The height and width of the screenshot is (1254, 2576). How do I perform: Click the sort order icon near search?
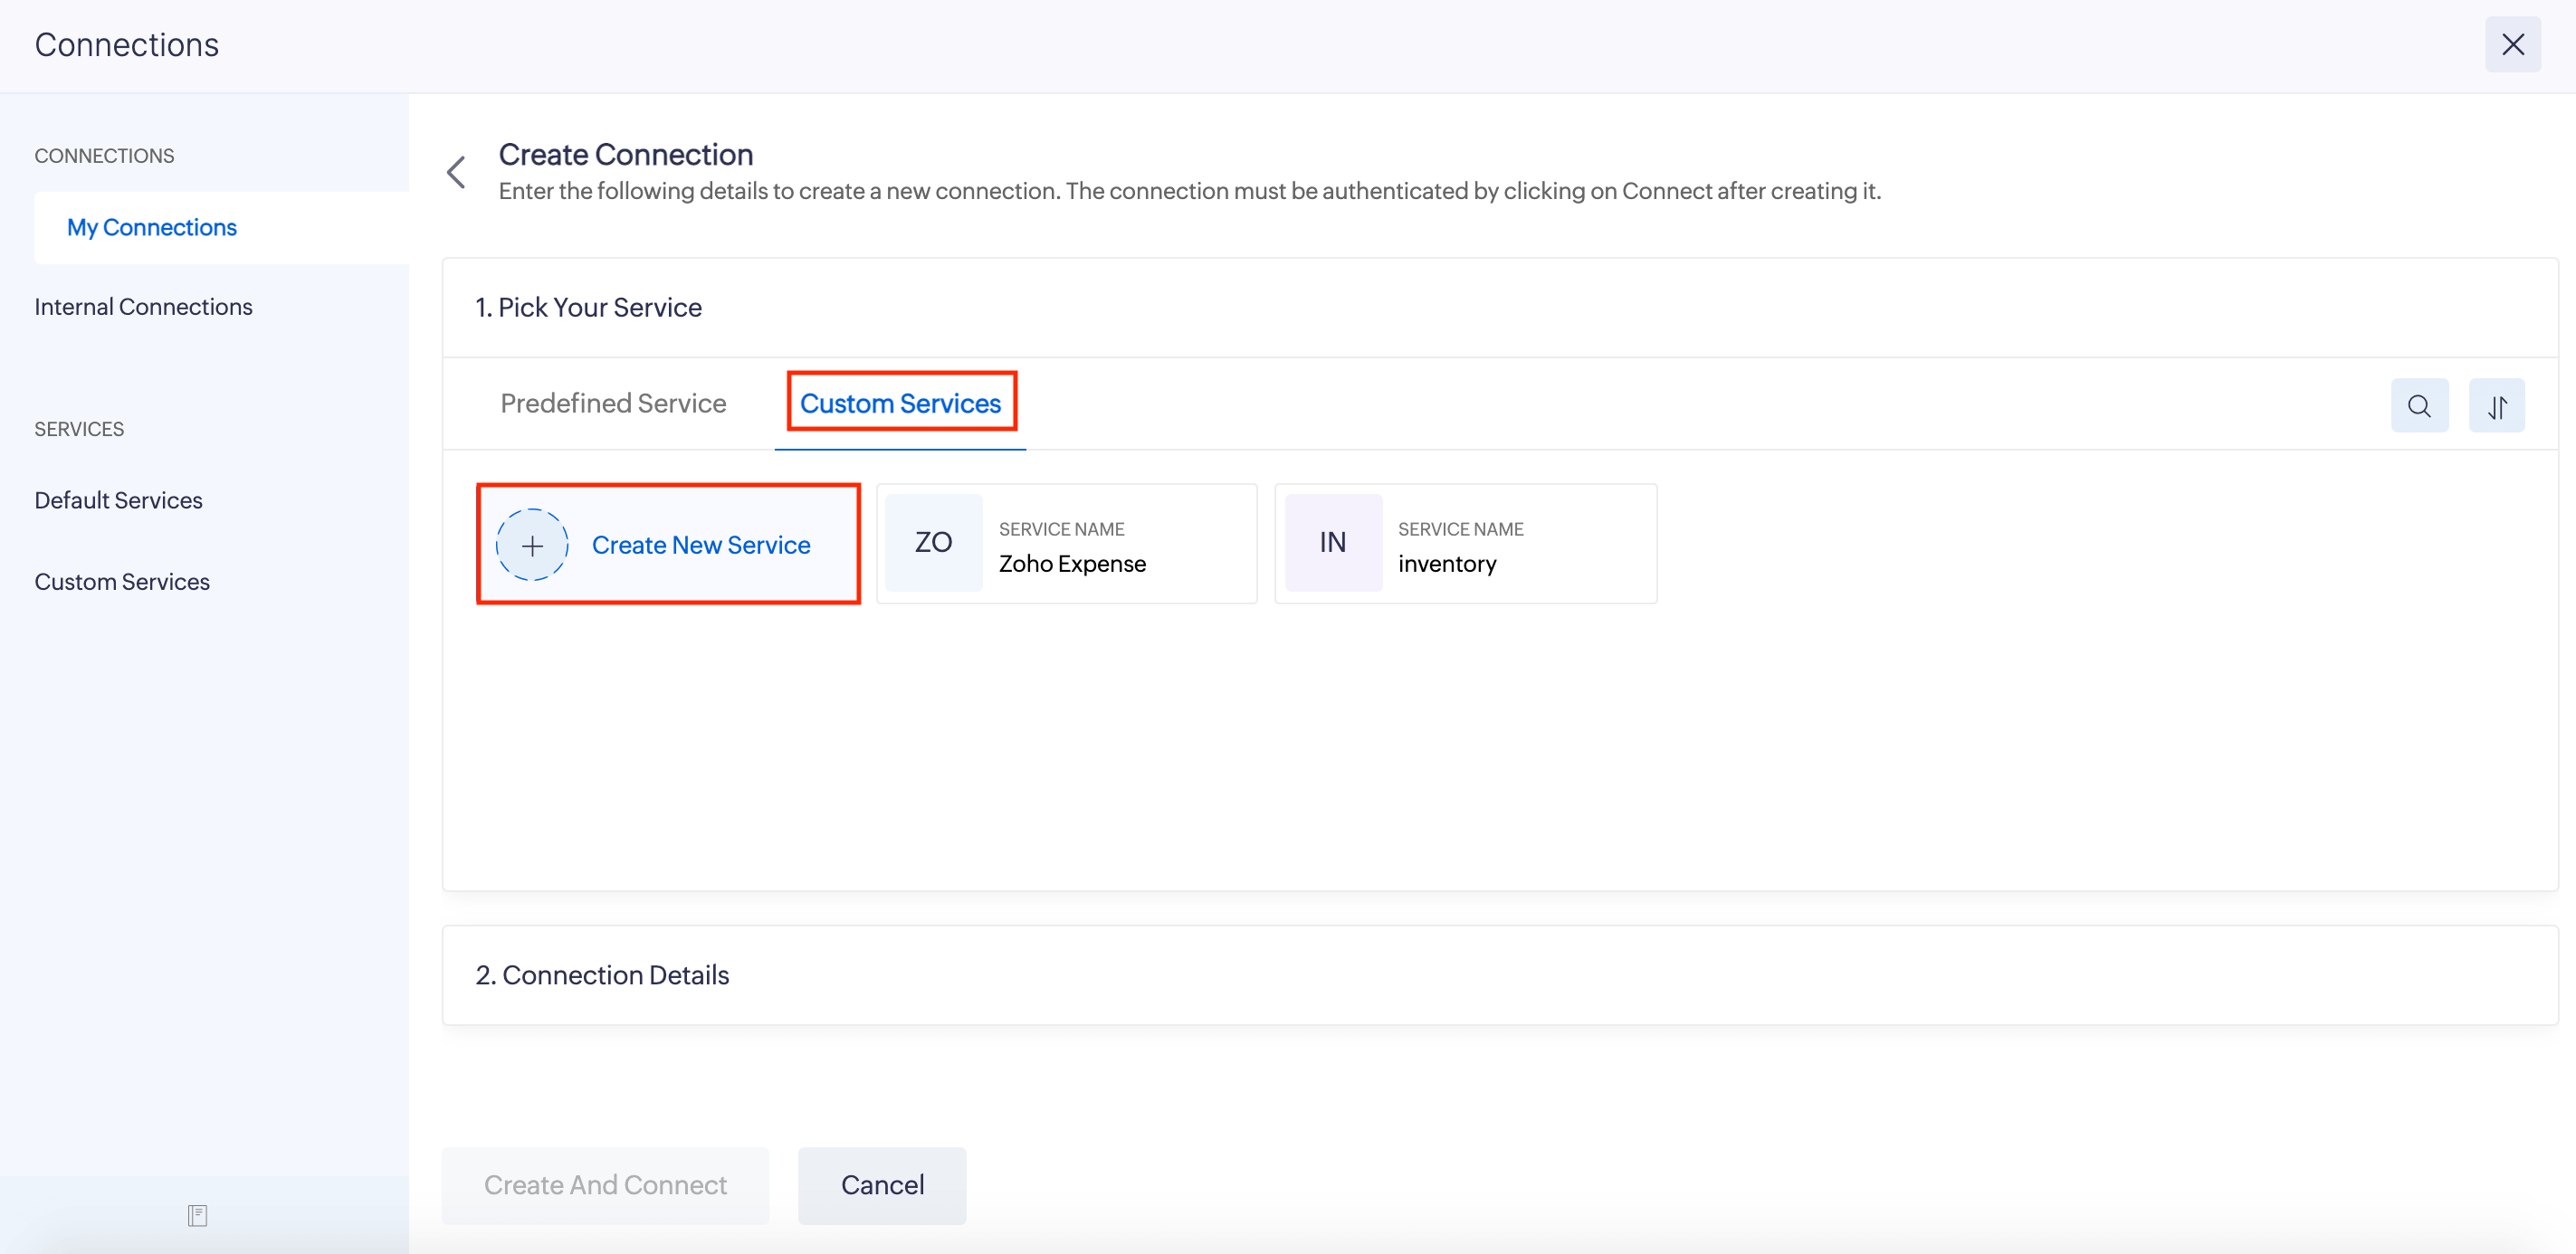point(2497,405)
